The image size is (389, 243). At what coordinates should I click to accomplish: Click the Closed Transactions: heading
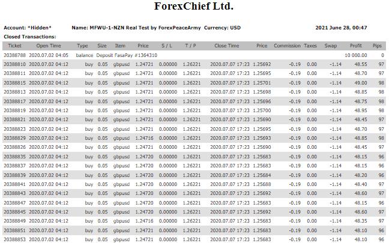coord(30,37)
